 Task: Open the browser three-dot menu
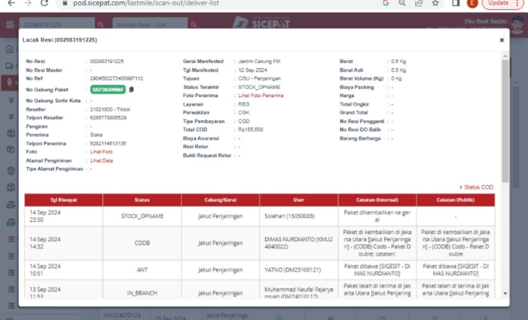(517, 3)
